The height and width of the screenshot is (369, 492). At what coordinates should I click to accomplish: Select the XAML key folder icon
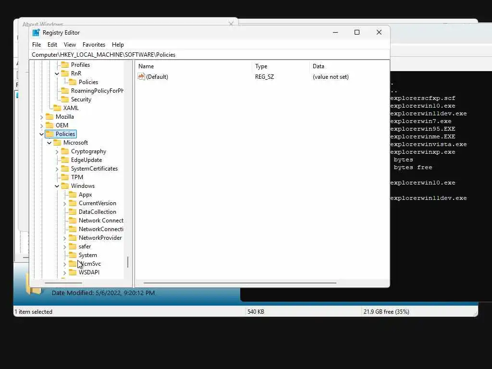click(x=57, y=108)
